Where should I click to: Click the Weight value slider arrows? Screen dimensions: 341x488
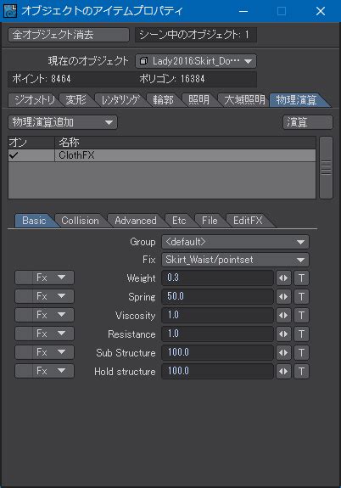point(283,278)
